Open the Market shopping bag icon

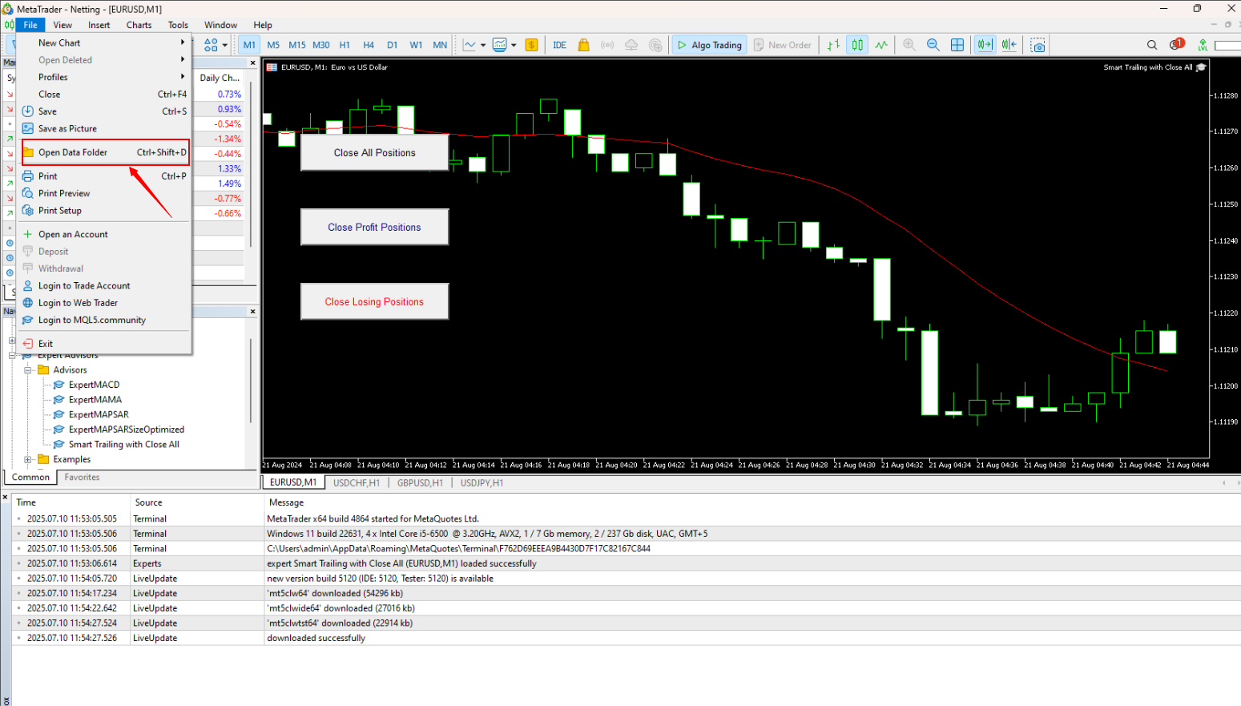point(584,45)
